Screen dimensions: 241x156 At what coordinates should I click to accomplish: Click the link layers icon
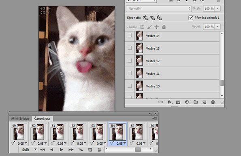pos(161,102)
